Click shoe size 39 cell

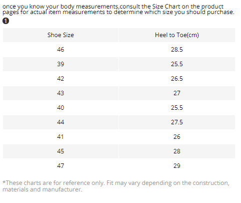coord(60,64)
